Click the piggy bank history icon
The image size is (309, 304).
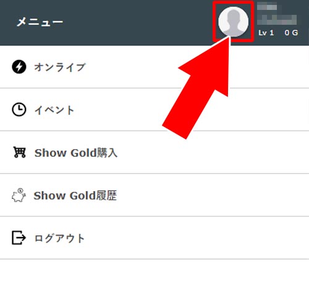click(19, 195)
